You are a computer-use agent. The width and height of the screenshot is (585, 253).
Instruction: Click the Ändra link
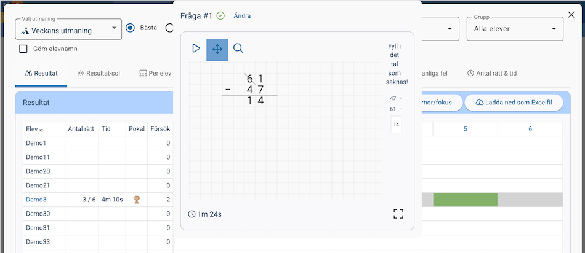point(242,16)
